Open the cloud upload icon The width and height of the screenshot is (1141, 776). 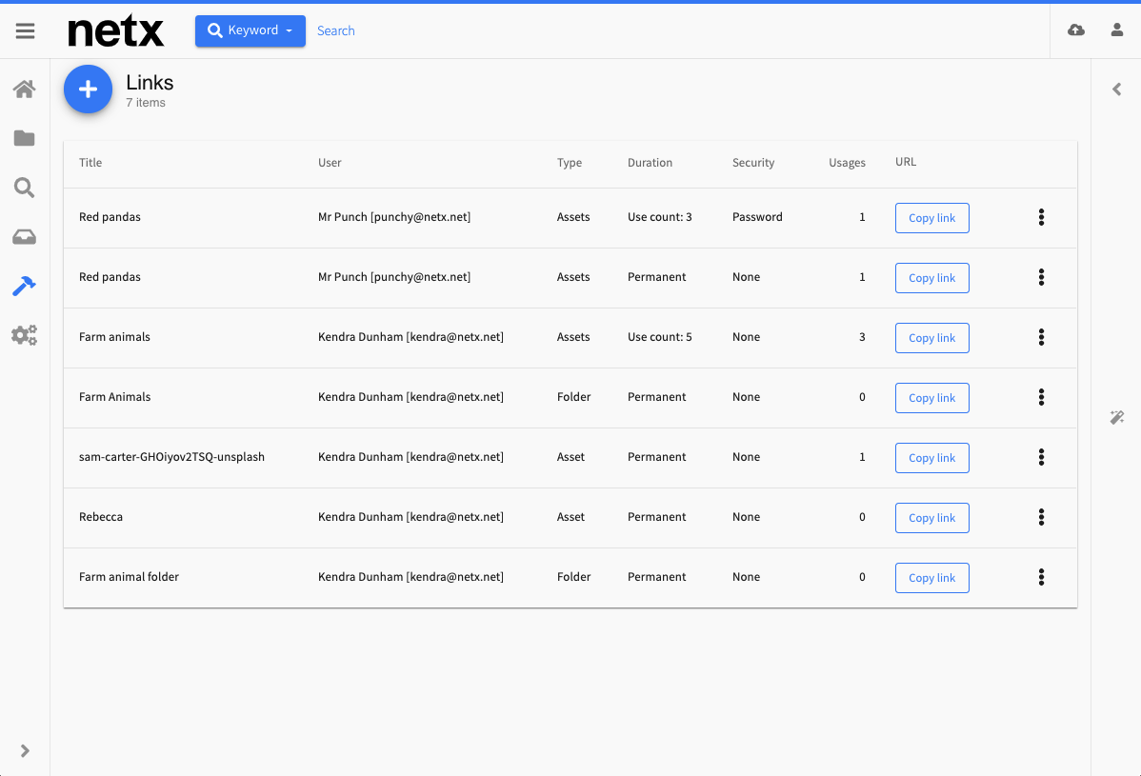point(1075,30)
